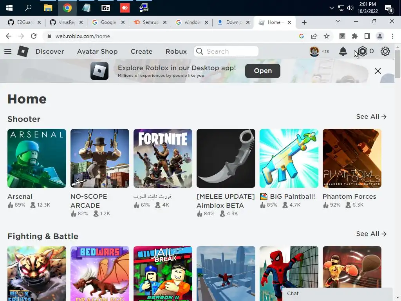Click the Roblox search magnifier icon
The width and height of the screenshot is (401, 301).
[x=200, y=51]
